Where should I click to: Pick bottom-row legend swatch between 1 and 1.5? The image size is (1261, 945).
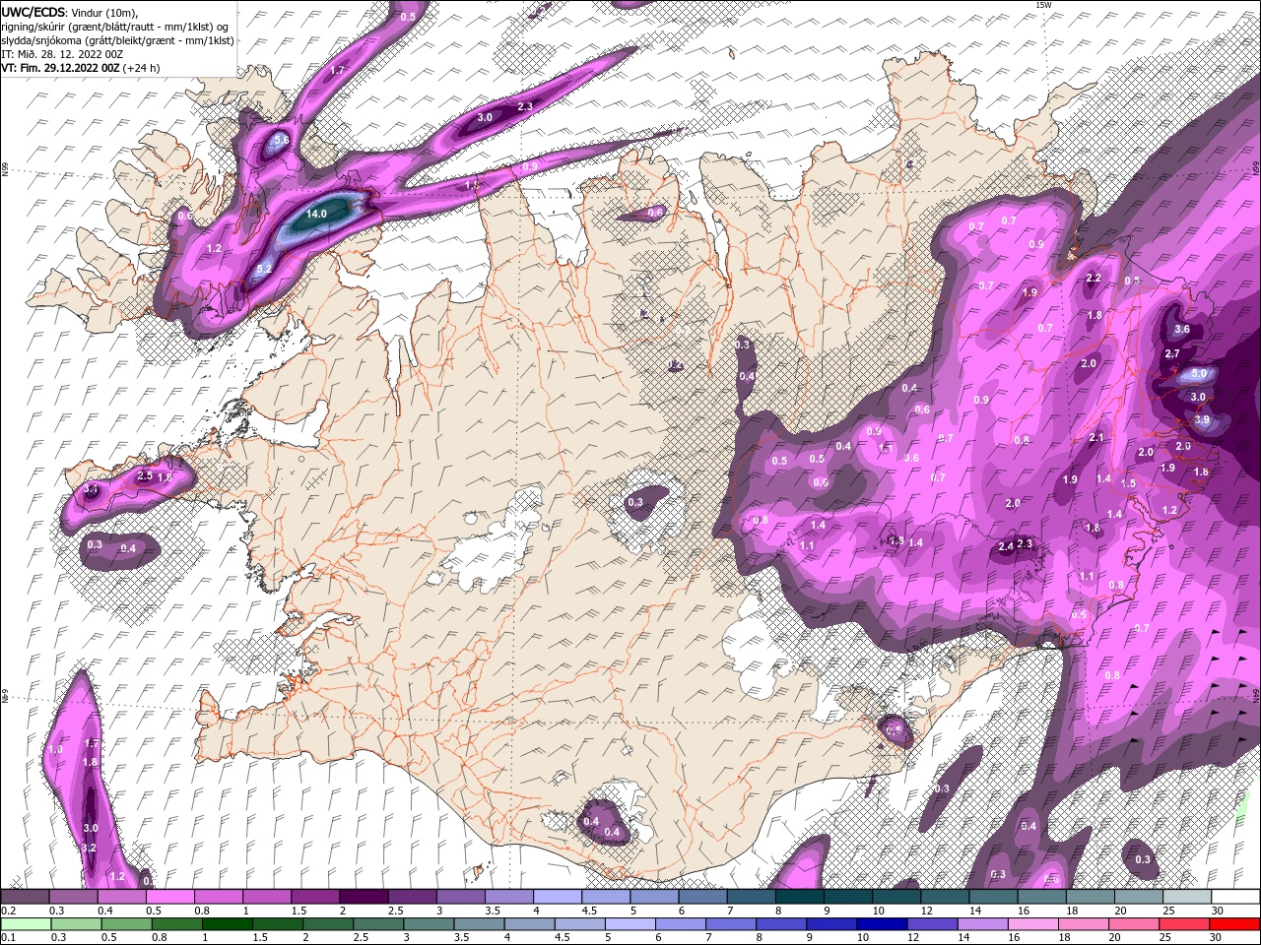point(227,923)
